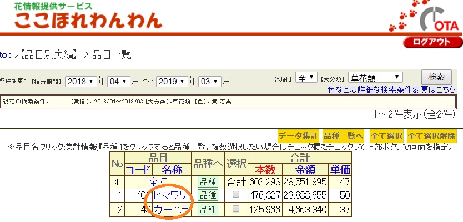
Task: Click 品種 button in the ヒマワリ row
Action: pos(208,195)
